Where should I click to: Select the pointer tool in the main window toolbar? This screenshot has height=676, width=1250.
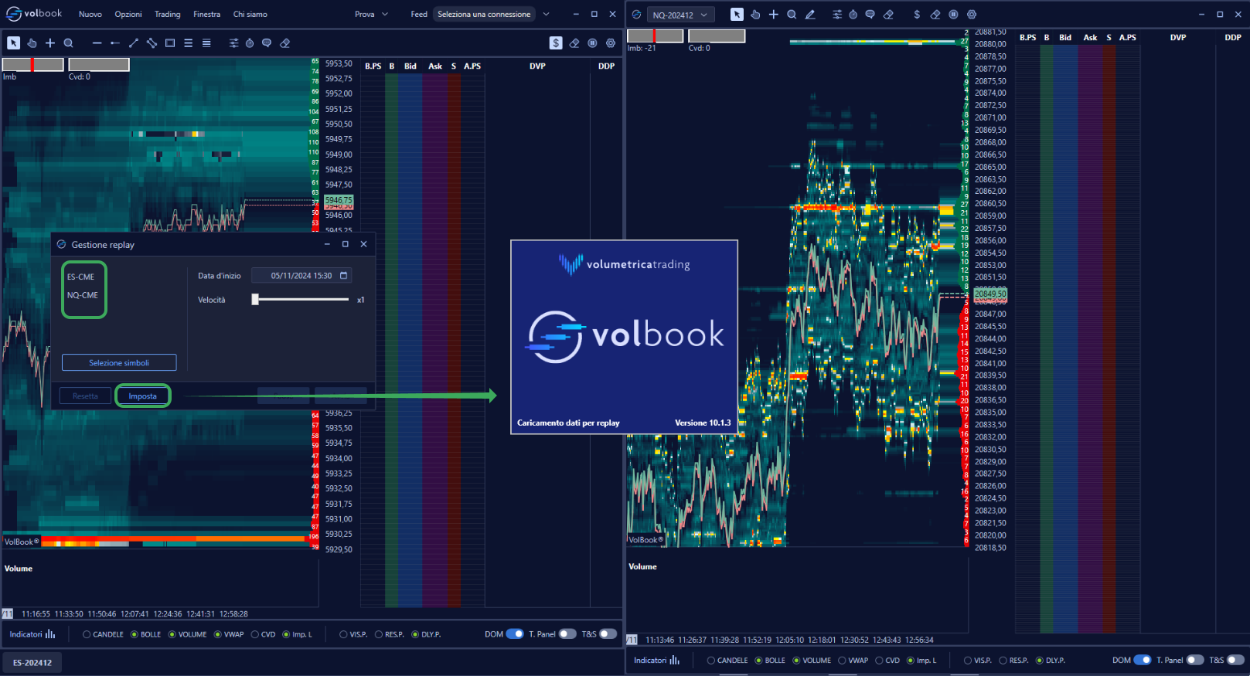[13, 43]
